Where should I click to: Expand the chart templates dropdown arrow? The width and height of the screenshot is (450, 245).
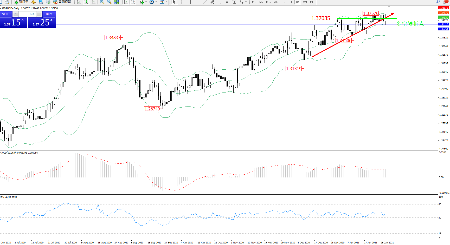[x=166, y=2]
